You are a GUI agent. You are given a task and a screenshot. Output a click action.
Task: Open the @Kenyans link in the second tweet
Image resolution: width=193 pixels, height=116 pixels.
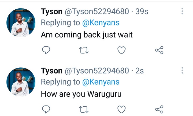pos(101,82)
